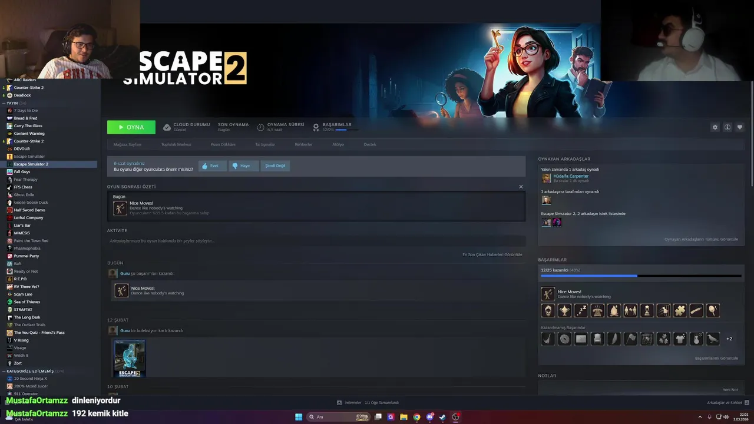
Task: Open the Escape Simulator 2 collection card thumbnail
Action: (130, 358)
